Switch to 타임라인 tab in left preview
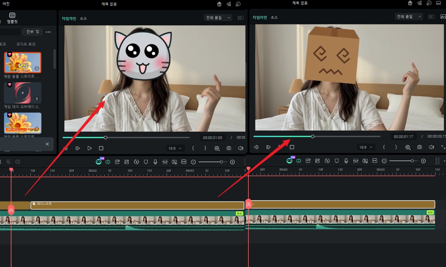This screenshot has height=267, width=446. (x=69, y=18)
